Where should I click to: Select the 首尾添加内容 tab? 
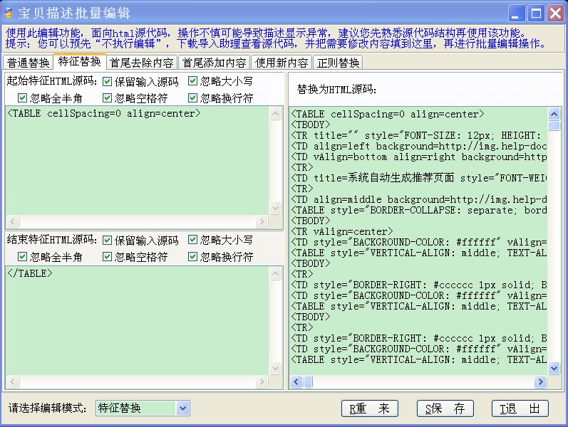pyautogui.click(x=214, y=63)
